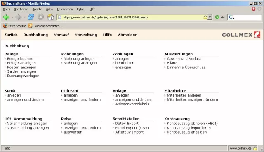Open Buchungsvorlagen
This screenshot has height=152, width=264.
click(x=23, y=76)
